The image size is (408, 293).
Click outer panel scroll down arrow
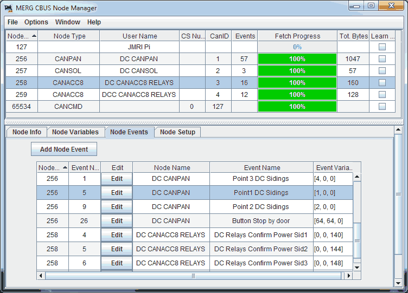pyautogui.click(x=398, y=283)
